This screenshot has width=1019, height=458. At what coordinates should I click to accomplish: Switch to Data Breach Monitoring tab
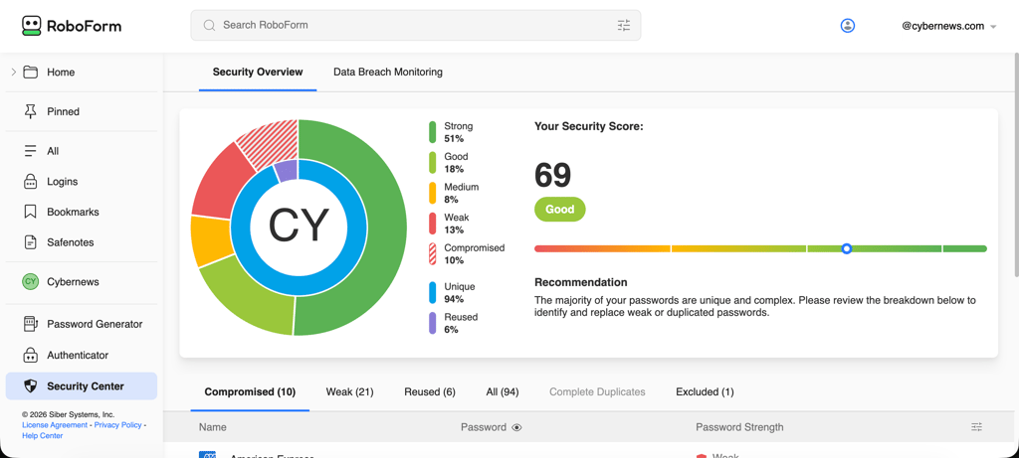click(x=388, y=72)
